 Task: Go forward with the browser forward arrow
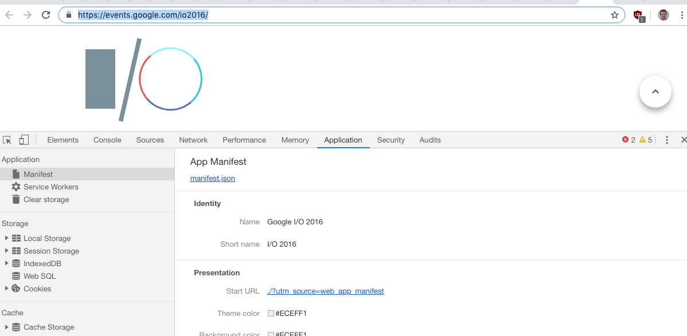(28, 15)
